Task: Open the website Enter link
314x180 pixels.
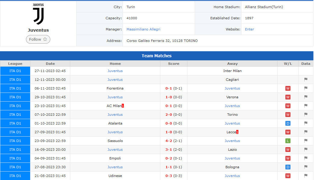Action: point(250,29)
